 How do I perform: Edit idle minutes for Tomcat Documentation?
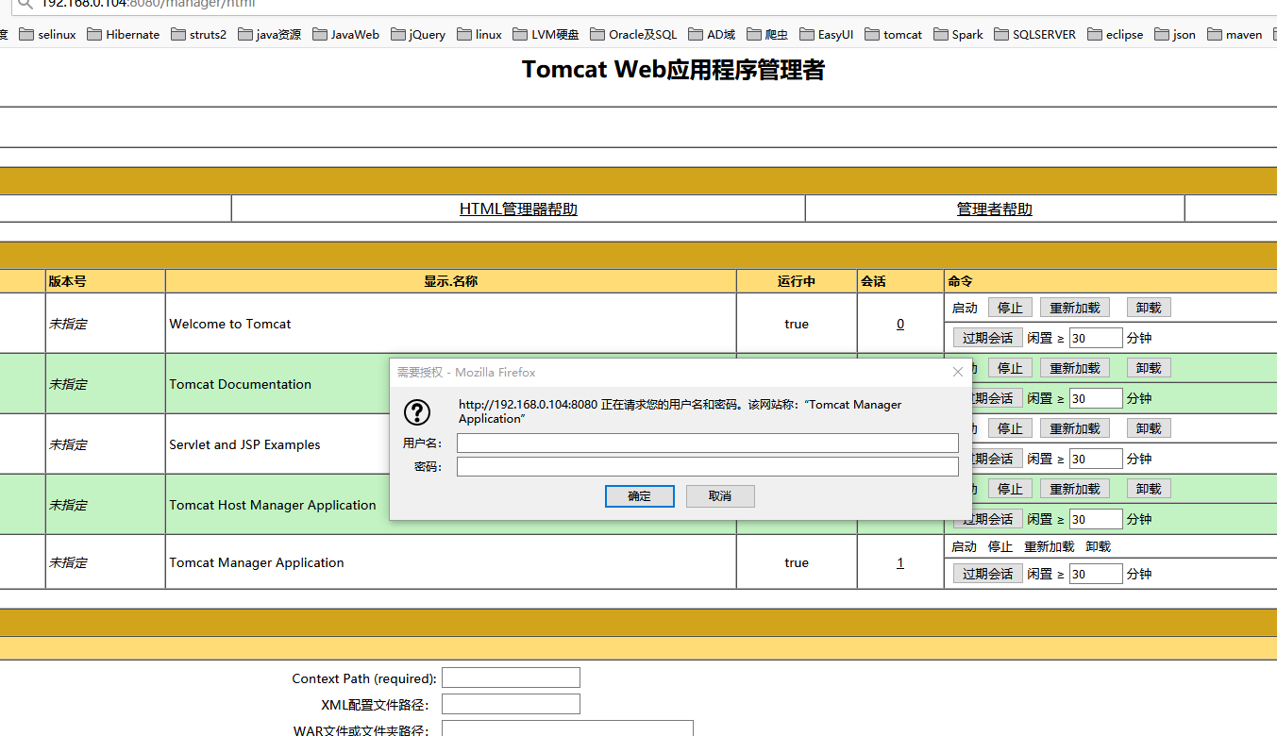pyautogui.click(x=1096, y=398)
